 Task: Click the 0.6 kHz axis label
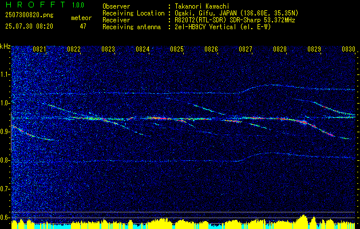[5, 218]
